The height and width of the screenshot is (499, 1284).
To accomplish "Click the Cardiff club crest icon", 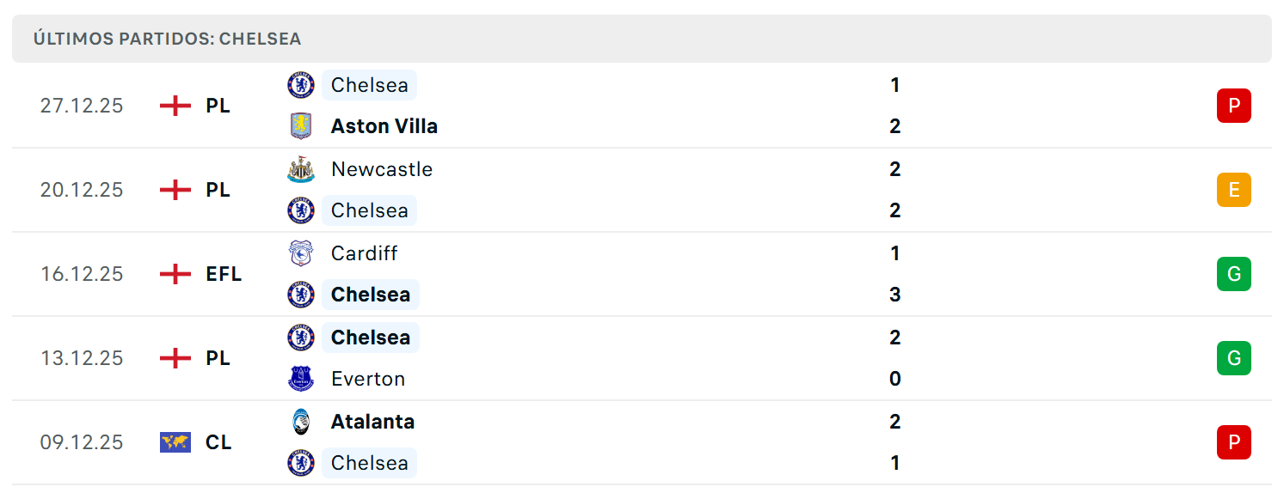I will coord(301,253).
